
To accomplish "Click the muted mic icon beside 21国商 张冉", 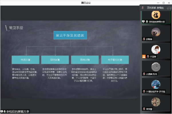I will pos(144,74).
